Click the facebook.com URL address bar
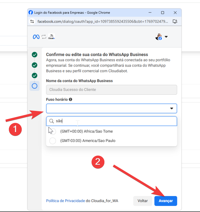200x212 pixels. coord(103,22)
